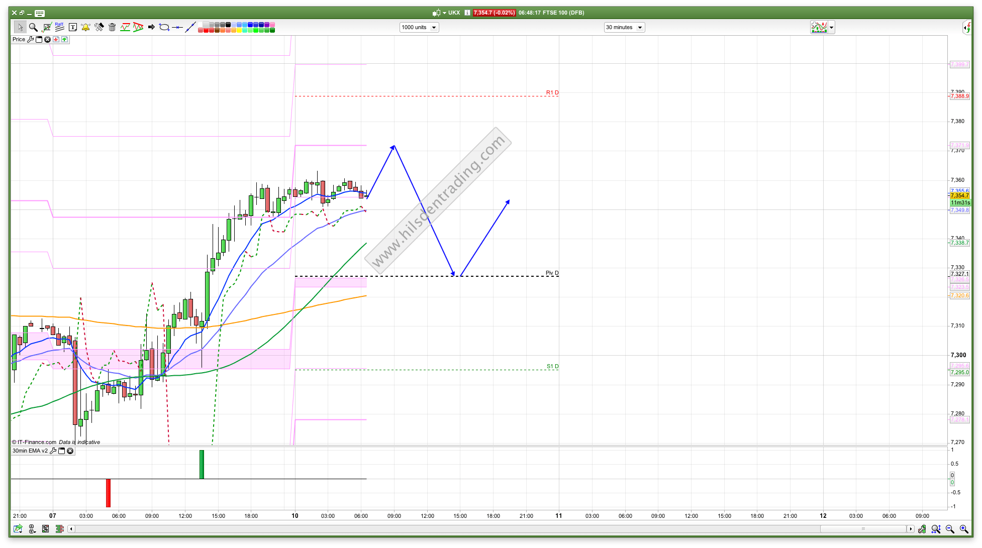Click the trash delete-objects icon

pos(112,27)
